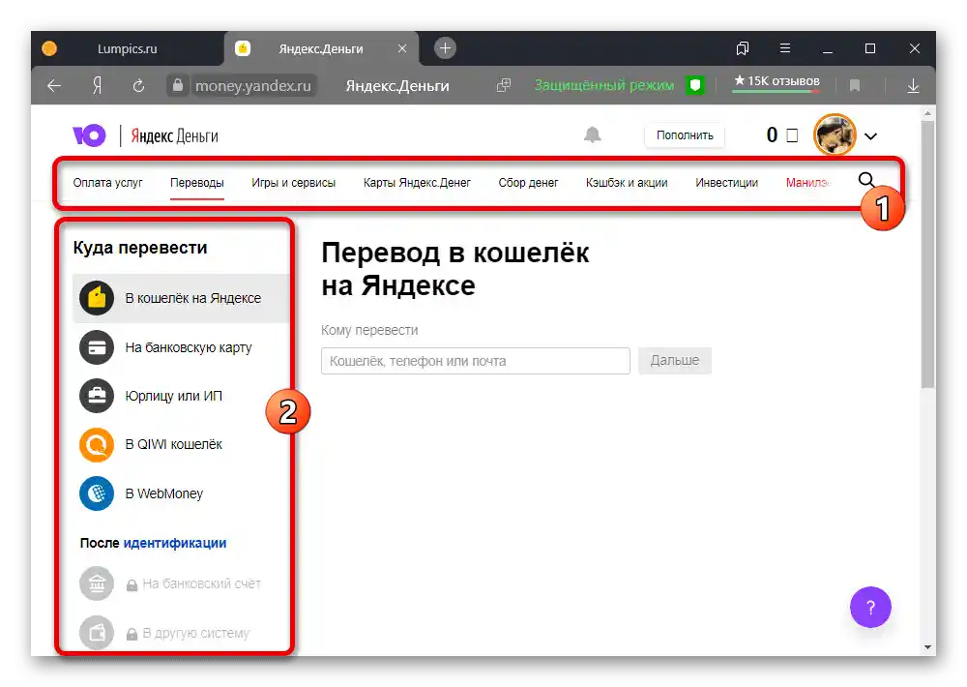967x687 pixels.
Task: Open search with the magnifier icon
Action: pyautogui.click(x=866, y=180)
